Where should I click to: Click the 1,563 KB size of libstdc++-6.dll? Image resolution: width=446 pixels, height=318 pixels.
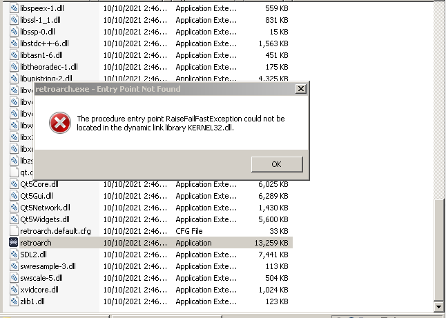(x=273, y=43)
